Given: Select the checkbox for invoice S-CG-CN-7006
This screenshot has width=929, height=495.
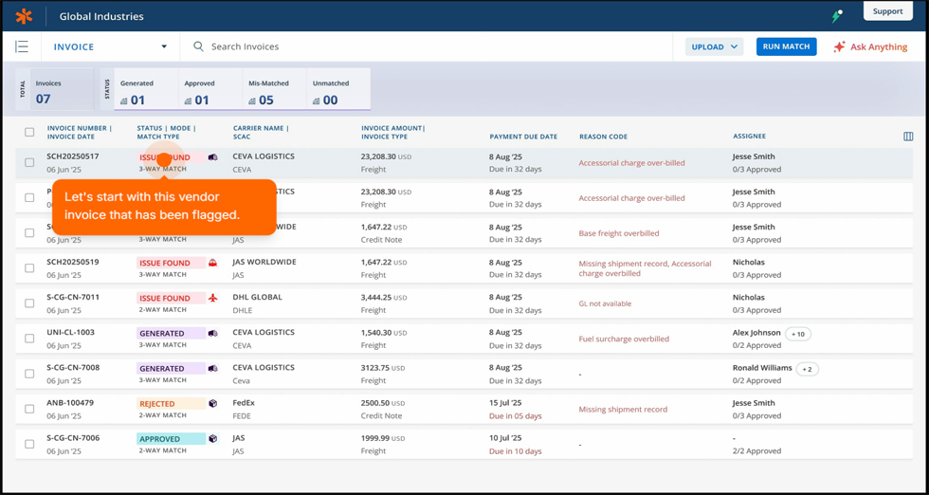Looking at the screenshot, I should pos(29,444).
